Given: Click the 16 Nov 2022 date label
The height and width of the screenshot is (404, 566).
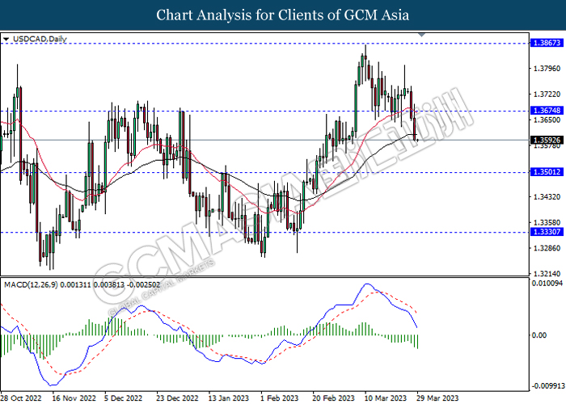Looking at the screenshot, I should (74, 398).
